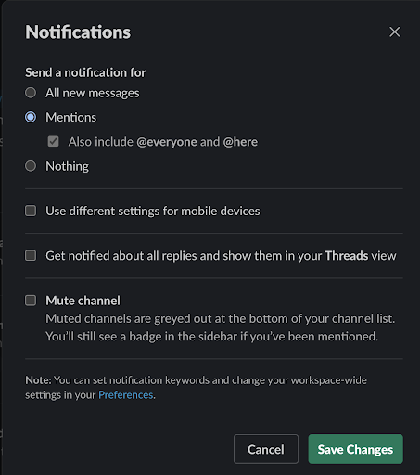Click the 'Mute channel' bold label
Image resolution: width=420 pixels, height=475 pixels.
83,301
